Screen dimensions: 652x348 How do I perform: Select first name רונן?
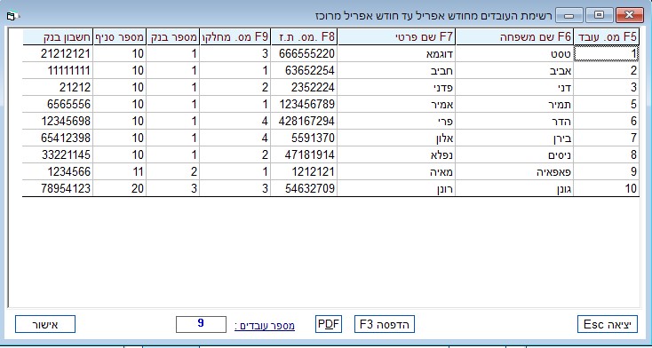click(x=397, y=188)
